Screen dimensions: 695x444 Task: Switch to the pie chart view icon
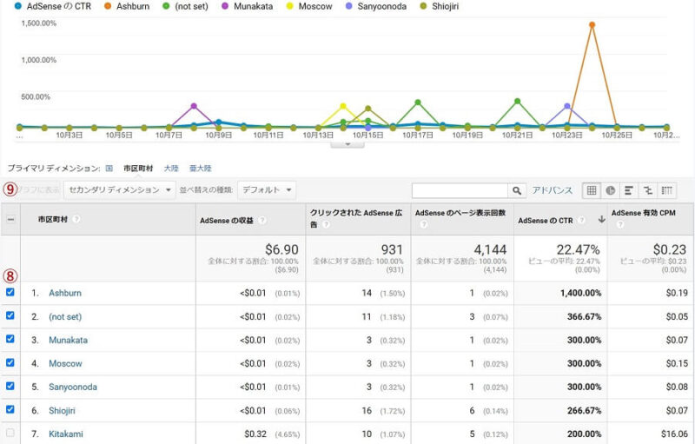tap(611, 190)
